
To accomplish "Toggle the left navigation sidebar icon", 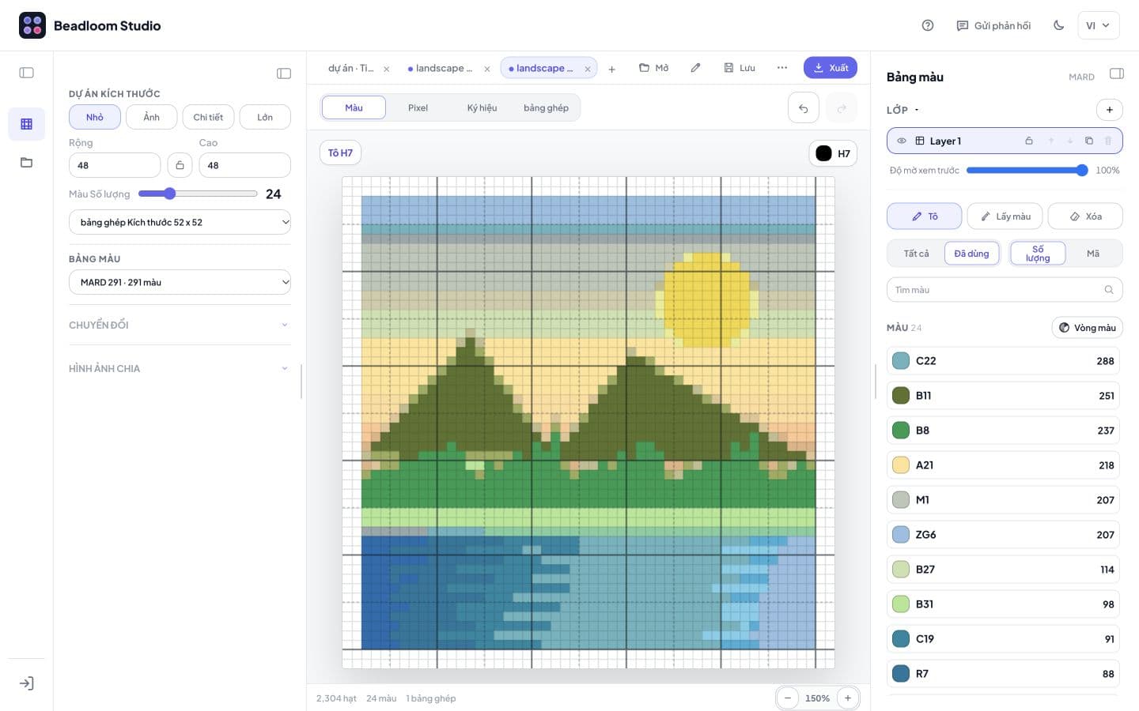I will 26,73.
